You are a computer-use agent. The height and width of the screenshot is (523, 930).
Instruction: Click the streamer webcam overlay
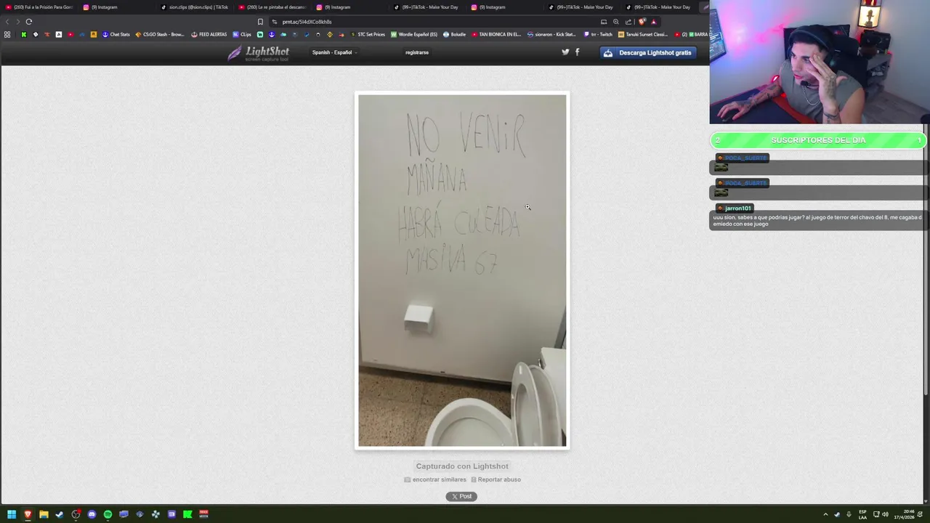(x=820, y=62)
